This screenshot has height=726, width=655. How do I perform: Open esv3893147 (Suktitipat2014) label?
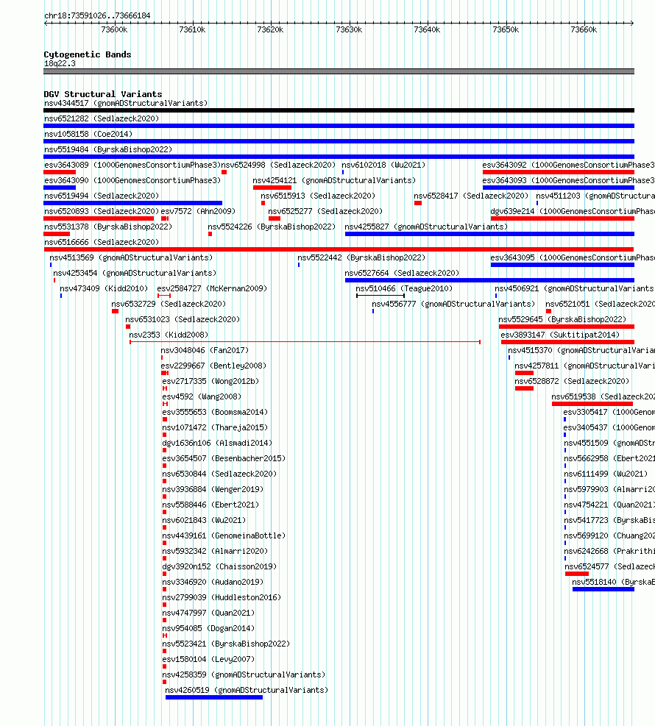pyautogui.click(x=560, y=335)
